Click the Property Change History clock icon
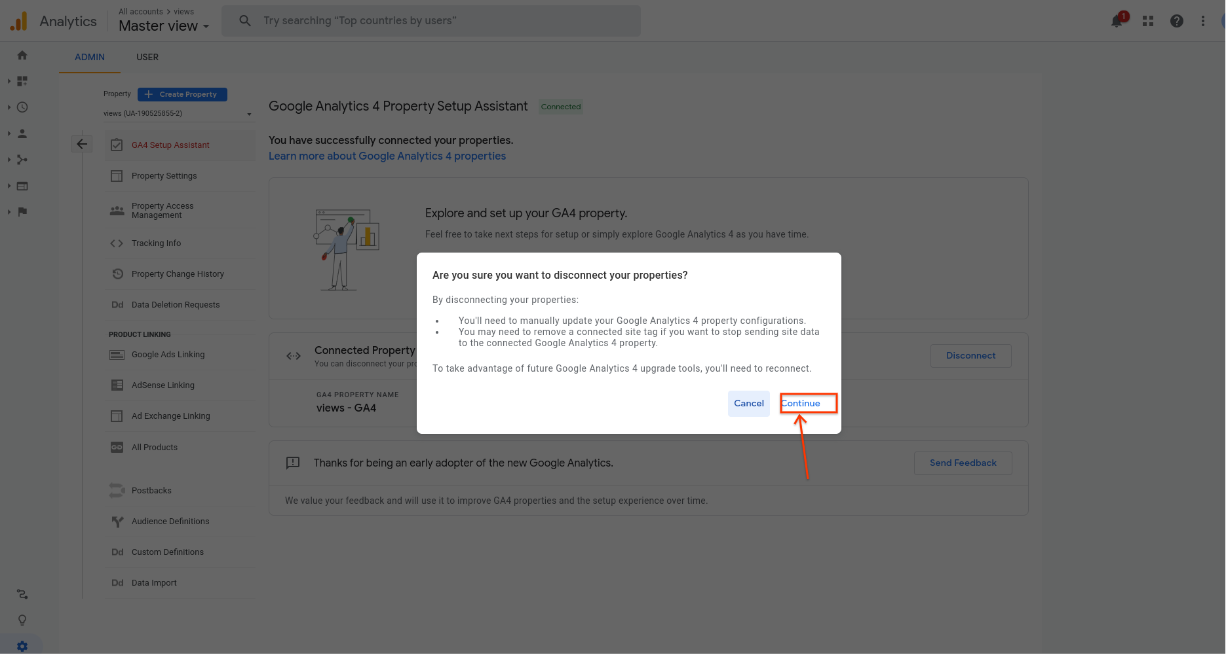1226x655 pixels. tap(117, 274)
